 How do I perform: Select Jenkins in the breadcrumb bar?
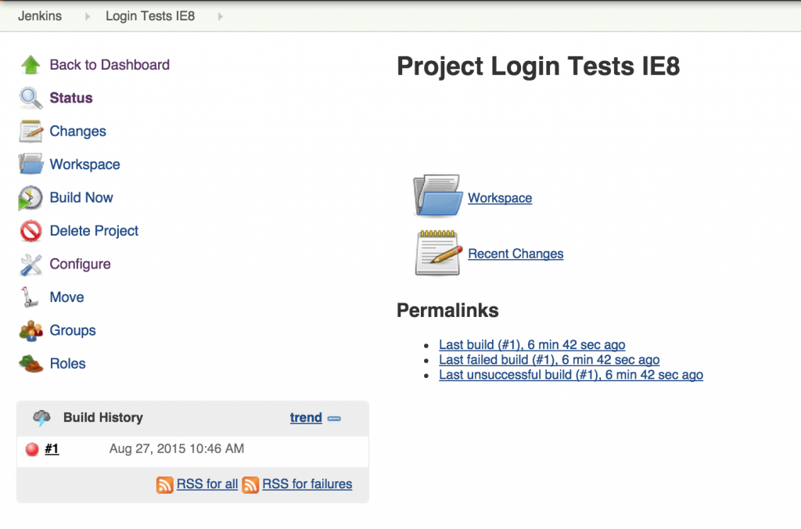[39, 16]
